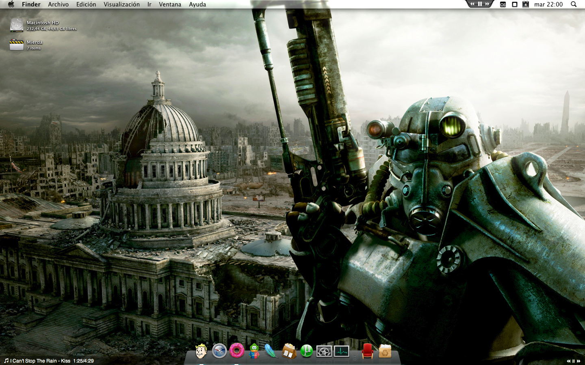This screenshot has height=365, width=585.
Task: Open the calendar menu bar icon
Action: click(x=526, y=4)
